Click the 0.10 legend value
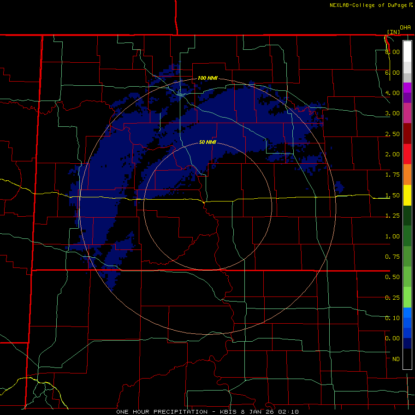 tap(392, 318)
